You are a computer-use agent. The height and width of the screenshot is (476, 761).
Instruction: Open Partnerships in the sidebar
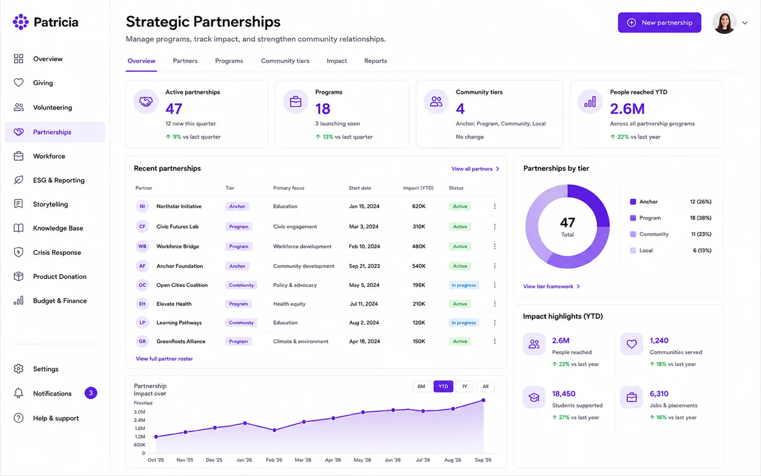click(55, 132)
